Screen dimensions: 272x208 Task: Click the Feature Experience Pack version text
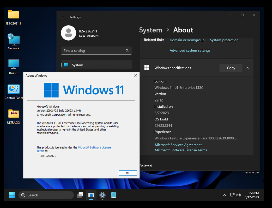(196, 138)
